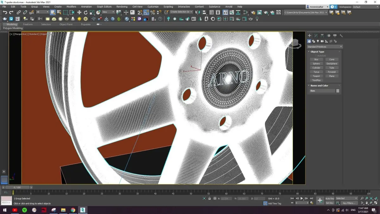Open the Graph Editors menu

point(104,7)
